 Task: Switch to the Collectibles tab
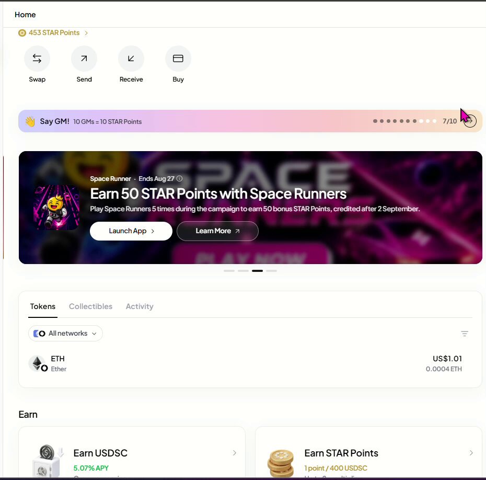(x=90, y=306)
